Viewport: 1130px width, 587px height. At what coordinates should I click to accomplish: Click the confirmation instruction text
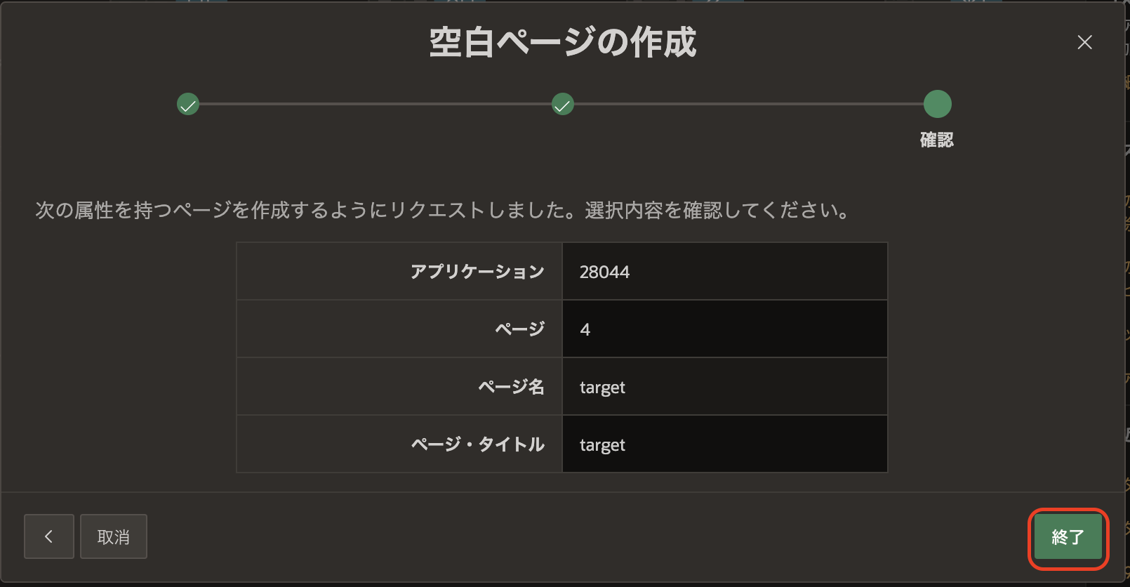coord(444,210)
